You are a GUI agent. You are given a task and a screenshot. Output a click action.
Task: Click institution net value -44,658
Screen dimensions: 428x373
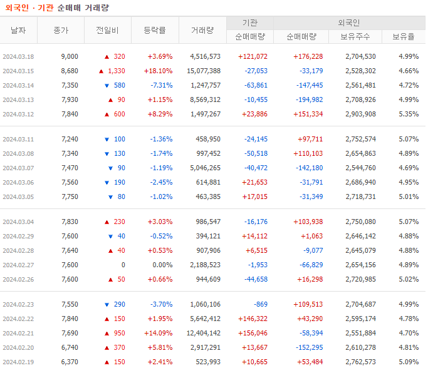[256, 279]
